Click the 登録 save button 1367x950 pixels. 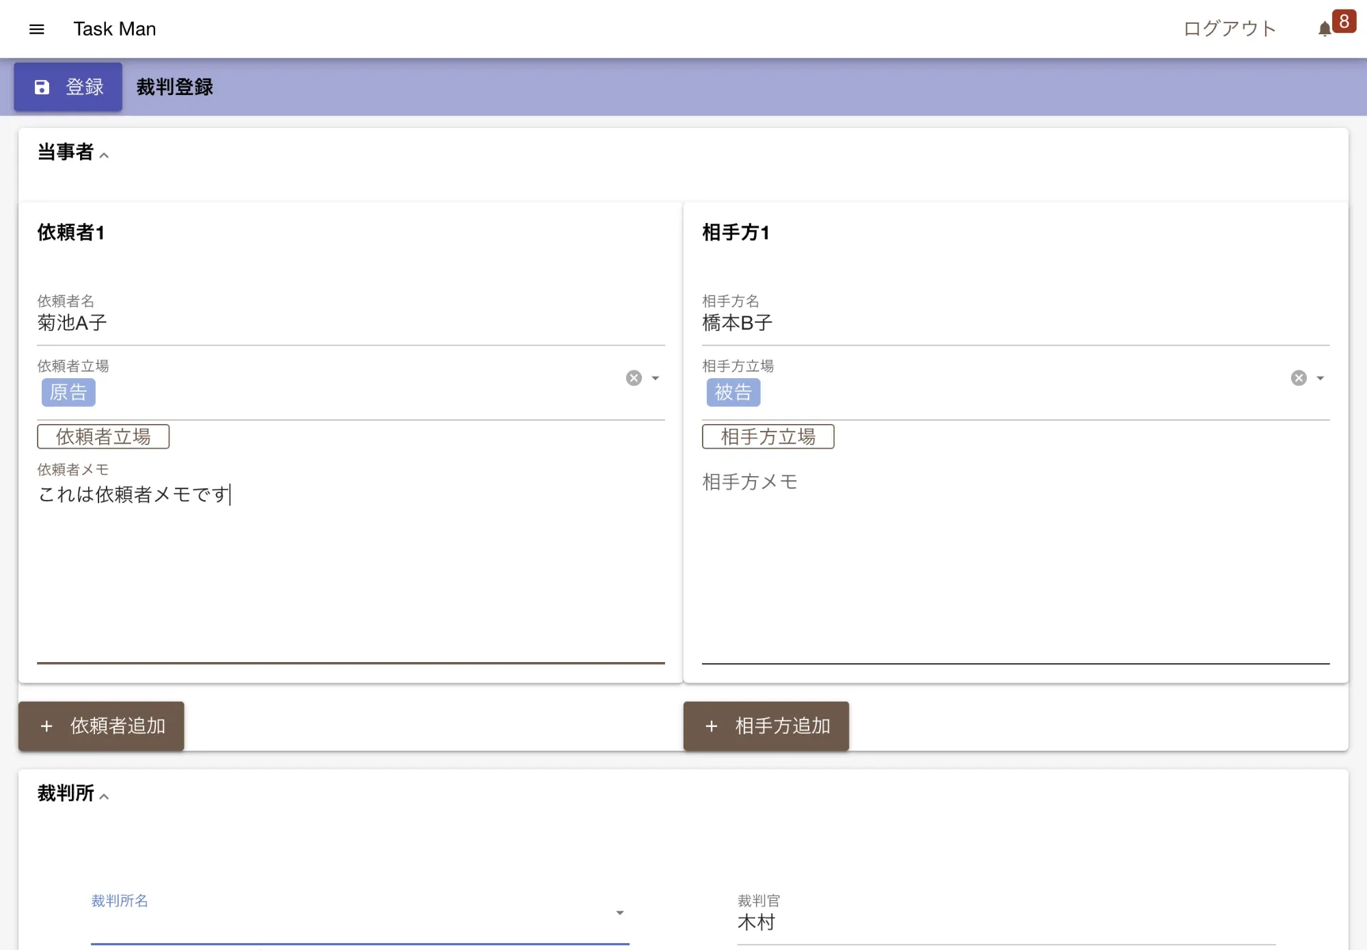point(68,87)
